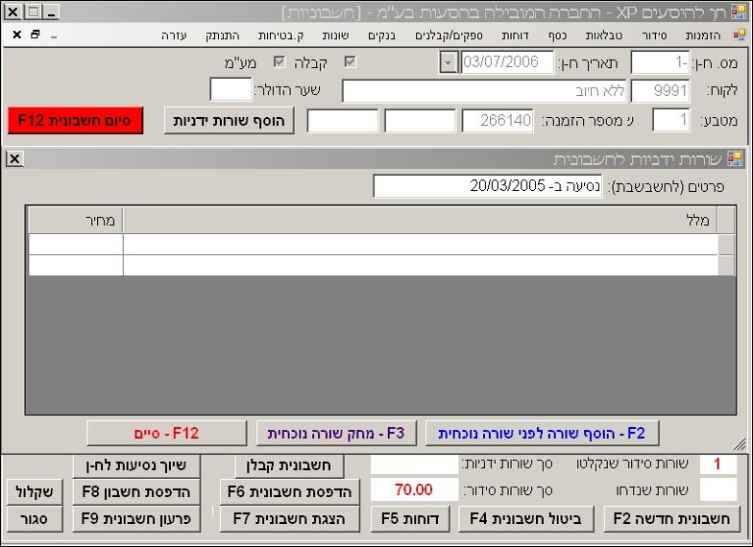The width and height of the screenshot is (753, 547).
Task: Click F2 - הוסף שורה לפני שורה נוכחית
Action: coord(542,434)
